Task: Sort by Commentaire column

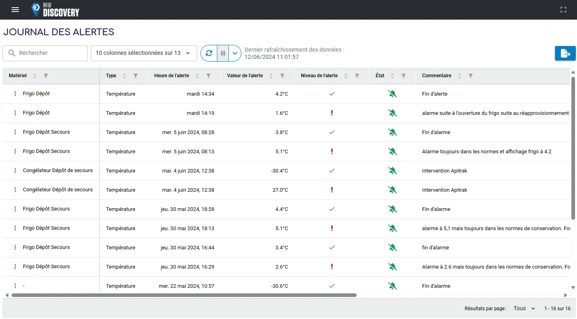Action: click(x=459, y=76)
